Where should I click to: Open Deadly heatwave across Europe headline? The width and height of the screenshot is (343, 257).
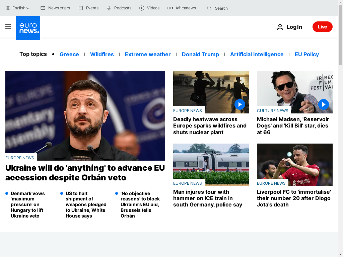(x=210, y=126)
